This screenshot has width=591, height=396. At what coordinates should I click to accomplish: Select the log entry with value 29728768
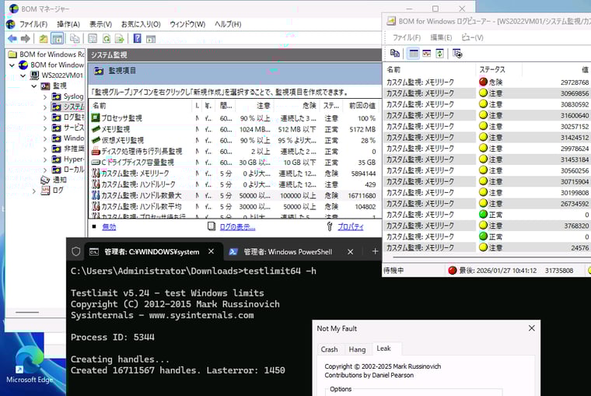(487, 82)
